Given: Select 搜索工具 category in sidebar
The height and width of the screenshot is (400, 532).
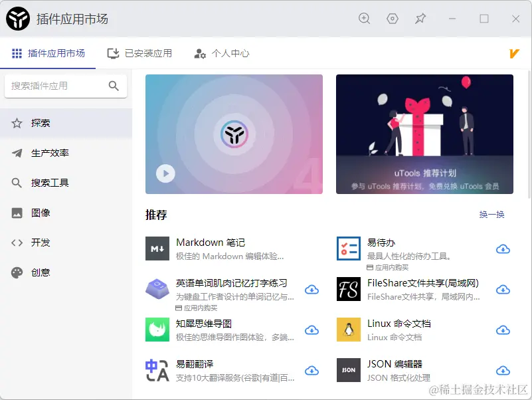Looking at the screenshot, I should pyautogui.click(x=66, y=183).
